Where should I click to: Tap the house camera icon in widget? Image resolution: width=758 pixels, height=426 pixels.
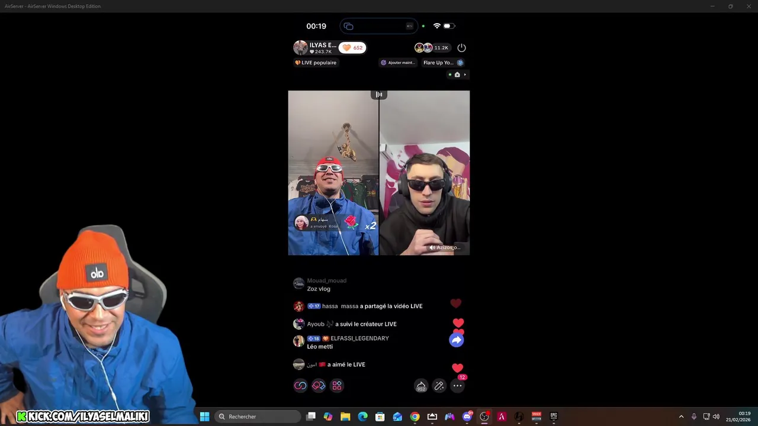point(457,75)
